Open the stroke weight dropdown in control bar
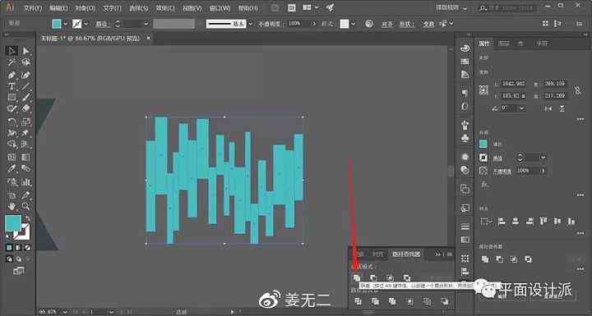 click(x=146, y=24)
